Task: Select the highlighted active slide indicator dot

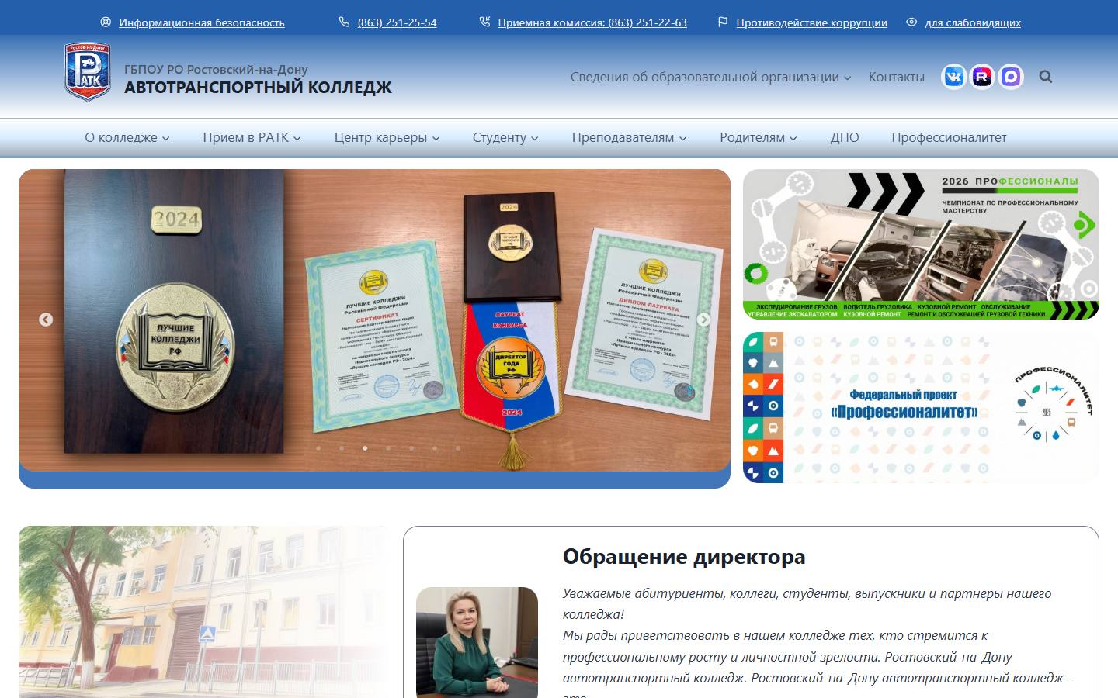Action: click(365, 448)
